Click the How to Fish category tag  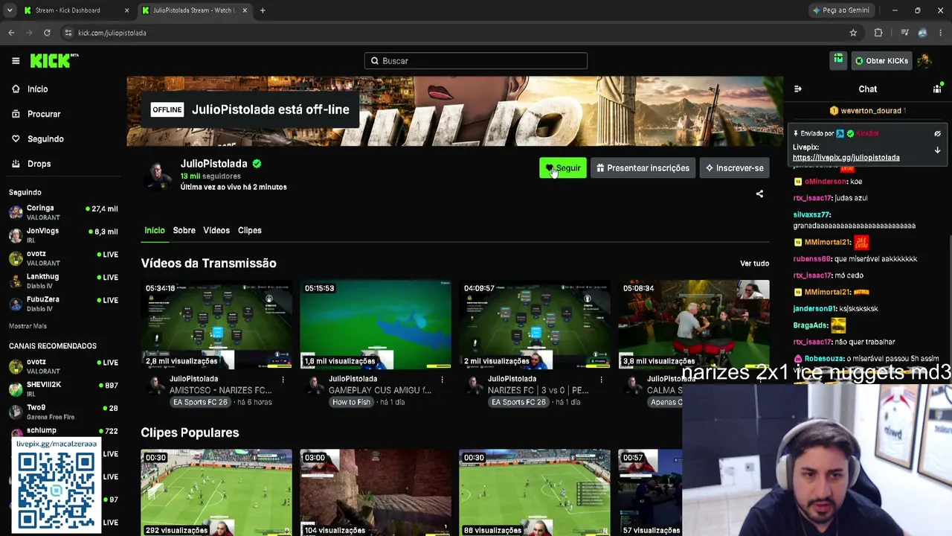351,403
